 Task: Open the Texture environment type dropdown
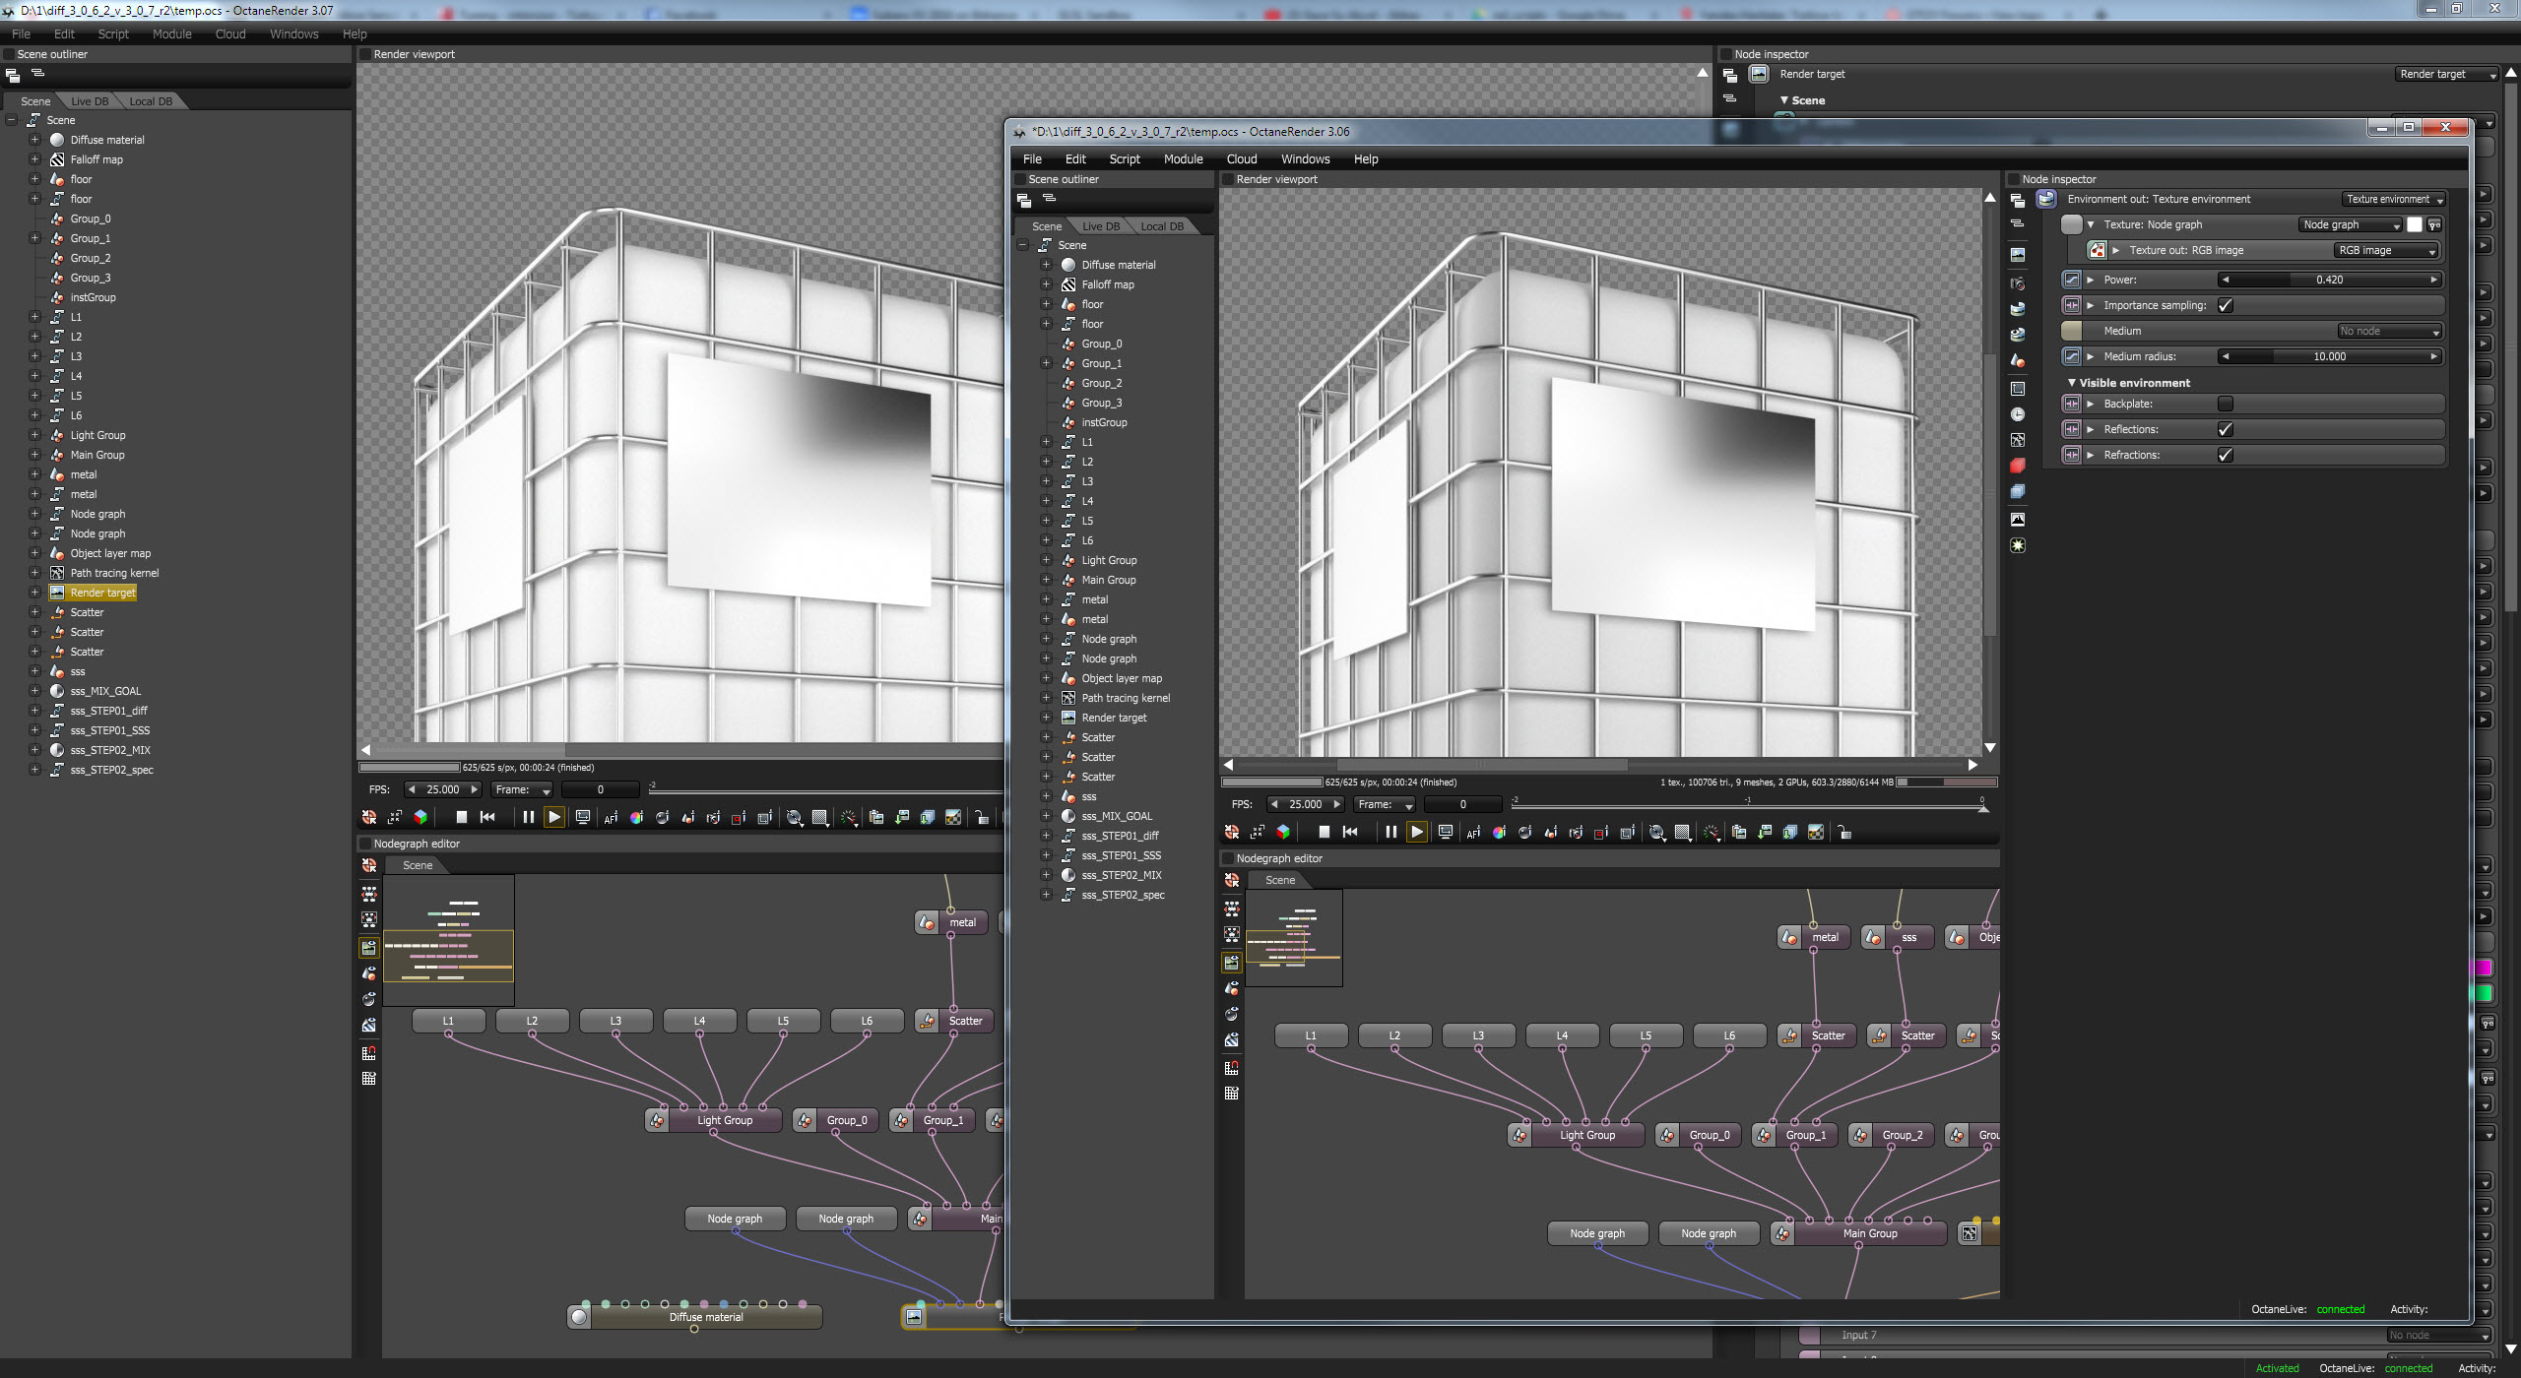click(2394, 199)
